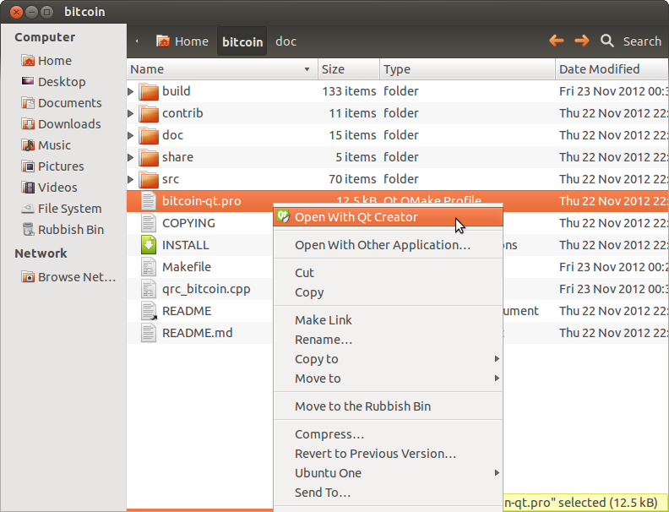Screen dimensions: 669x512
Task: Open Desktop in the sidebar
Action: click(x=53, y=81)
